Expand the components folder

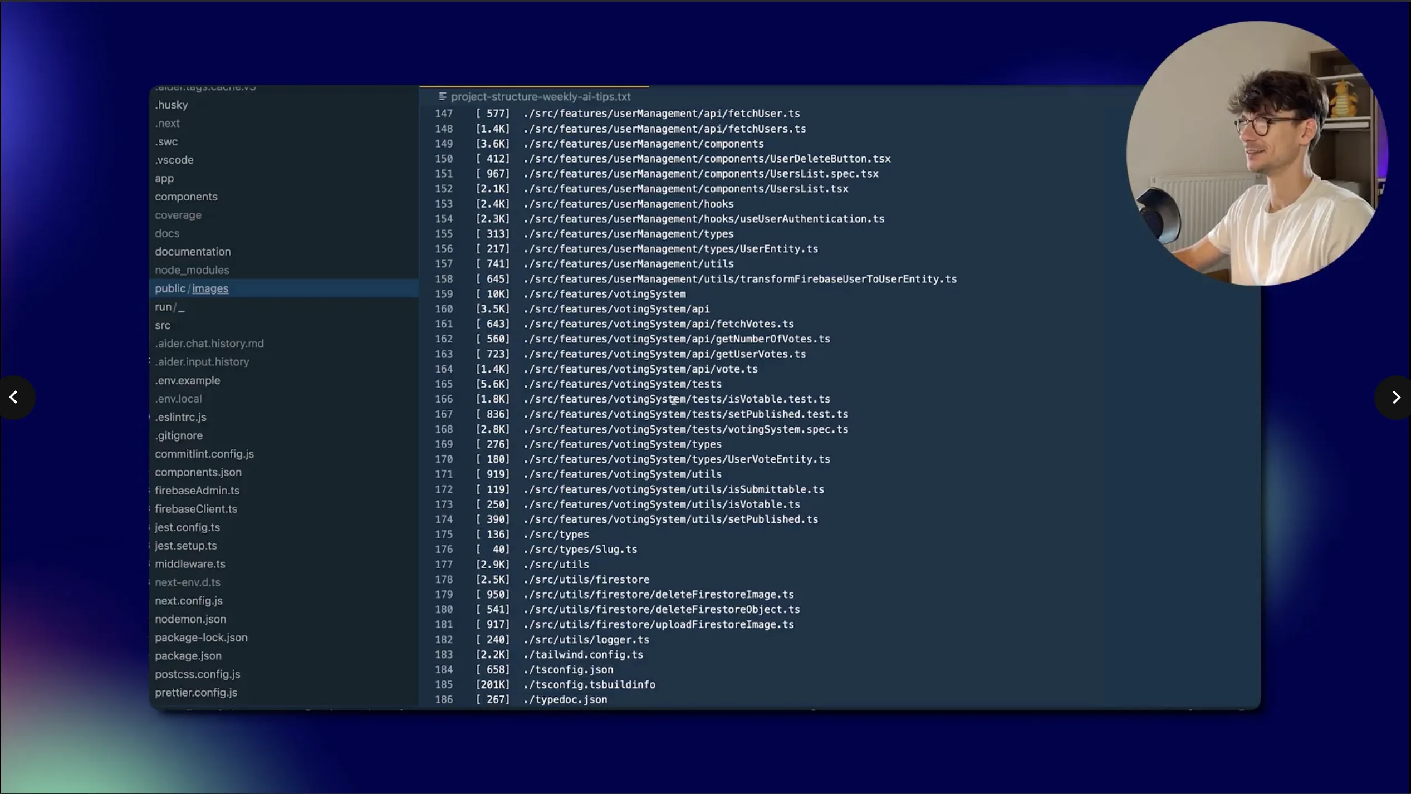pyautogui.click(x=186, y=197)
